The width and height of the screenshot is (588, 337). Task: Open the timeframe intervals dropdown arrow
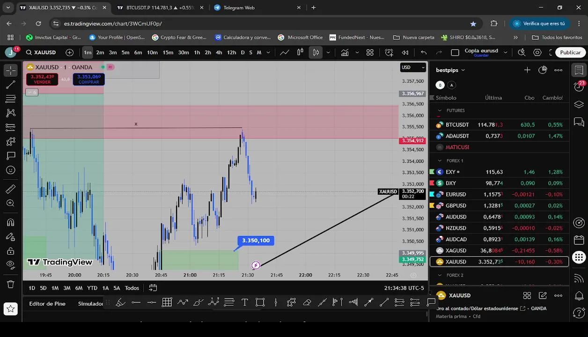click(x=269, y=52)
